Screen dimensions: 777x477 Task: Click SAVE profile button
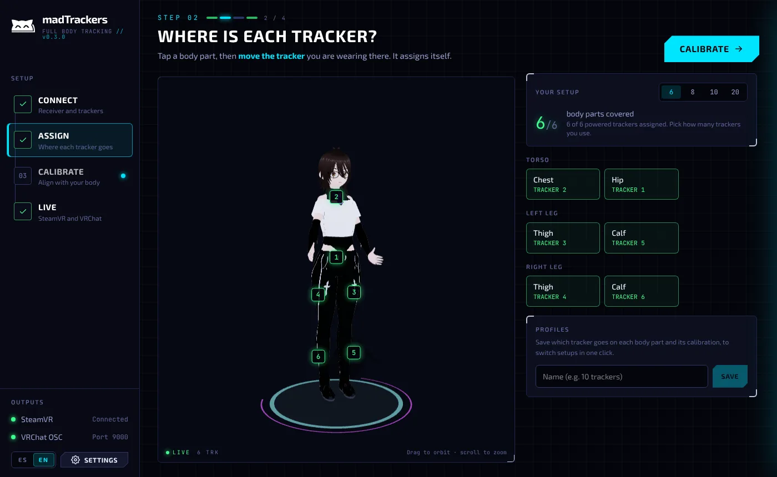[730, 377]
